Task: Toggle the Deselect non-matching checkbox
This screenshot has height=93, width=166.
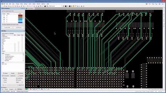Action: (x=17, y=80)
